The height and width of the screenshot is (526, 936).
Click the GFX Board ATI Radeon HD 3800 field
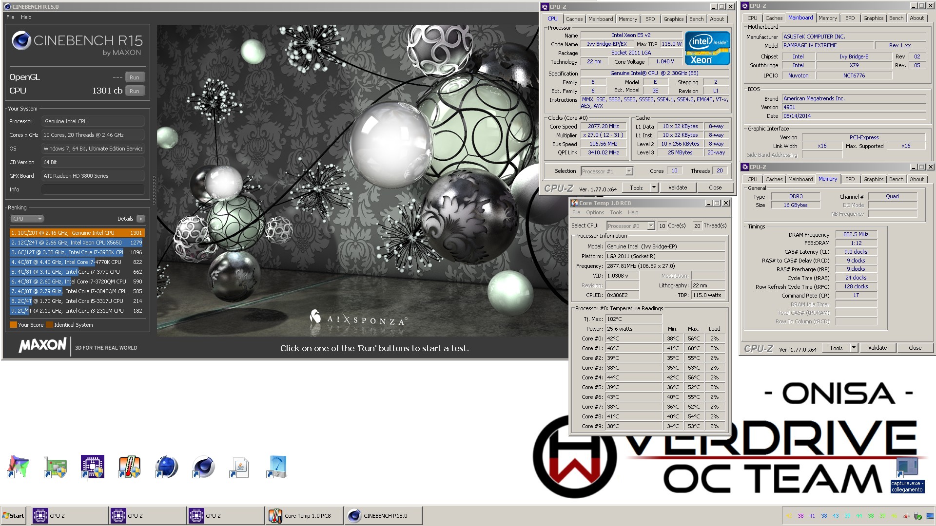pos(93,176)
